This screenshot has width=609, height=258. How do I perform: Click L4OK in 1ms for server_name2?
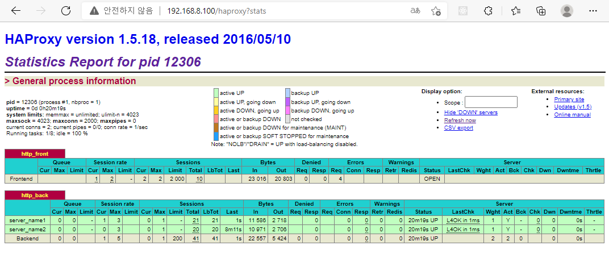tap(463, 230)
